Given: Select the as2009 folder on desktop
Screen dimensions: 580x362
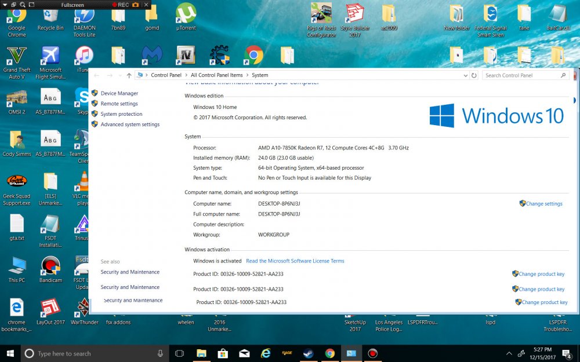Looking at the screenshot, I should pyautogui.click(x=389, y=17).
